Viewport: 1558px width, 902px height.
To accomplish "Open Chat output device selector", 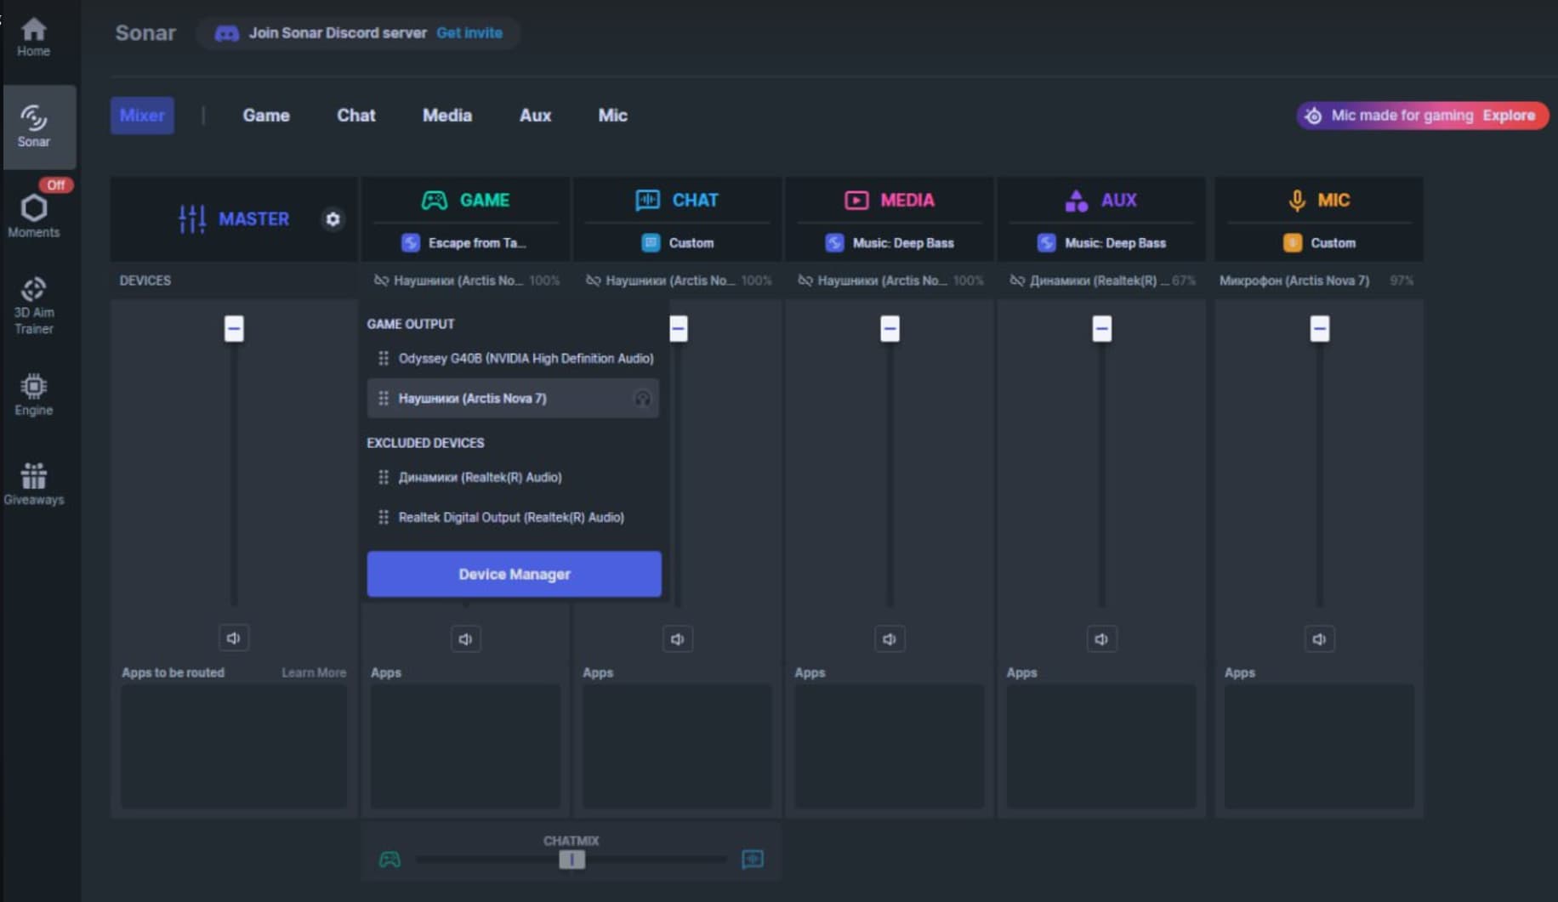I will [x=679, y=281].
